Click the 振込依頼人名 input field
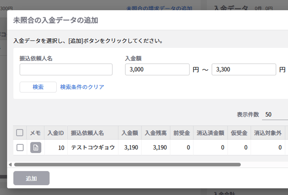The image size is (288, 195). (66, 69)
